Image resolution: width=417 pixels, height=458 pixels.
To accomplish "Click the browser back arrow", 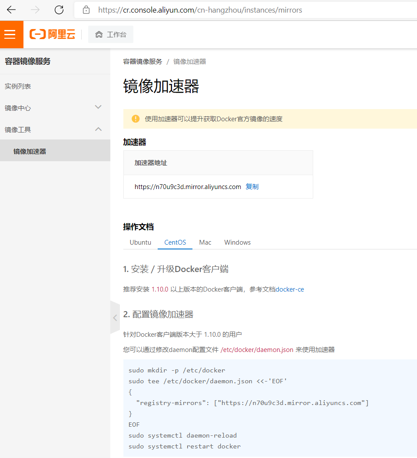I will pyautogui.click(x=11, y=10).
